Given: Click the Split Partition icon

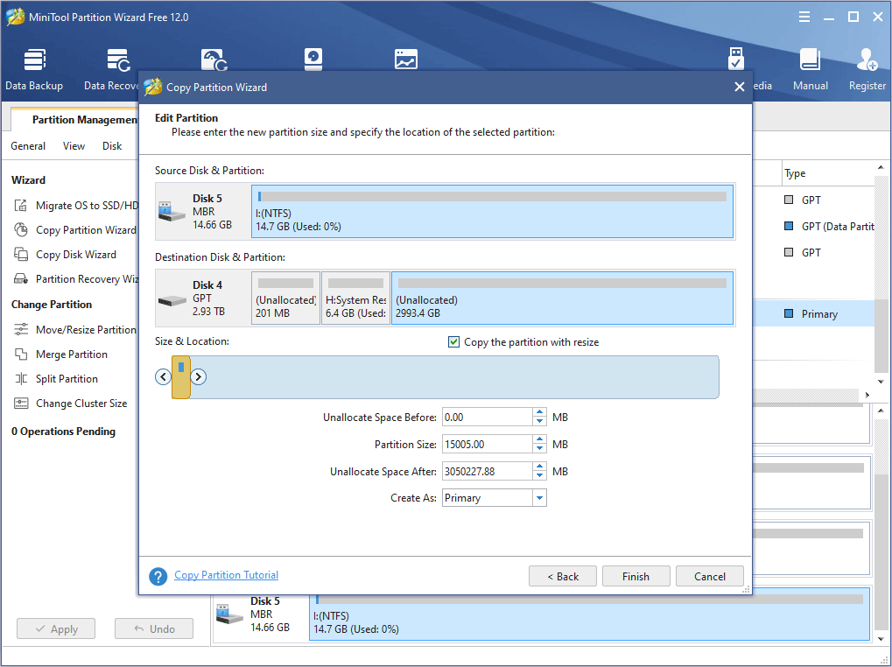Looking at the screenshot, I should (x=20, y=379).
